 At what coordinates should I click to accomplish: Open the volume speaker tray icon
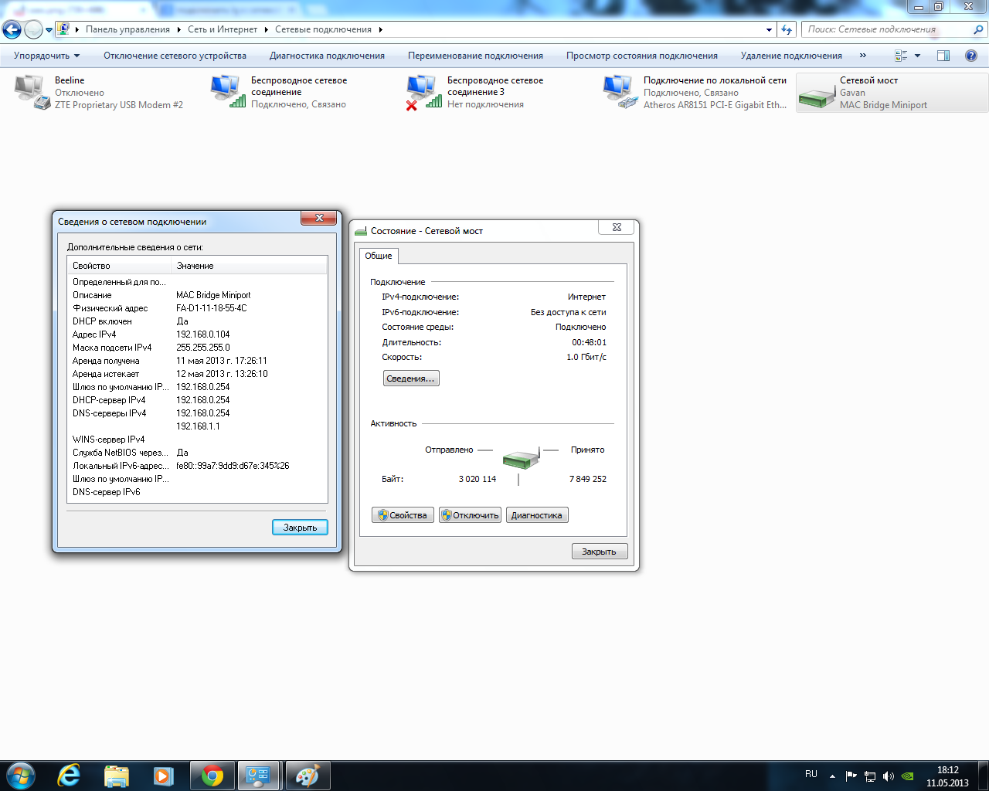point(889,776)
